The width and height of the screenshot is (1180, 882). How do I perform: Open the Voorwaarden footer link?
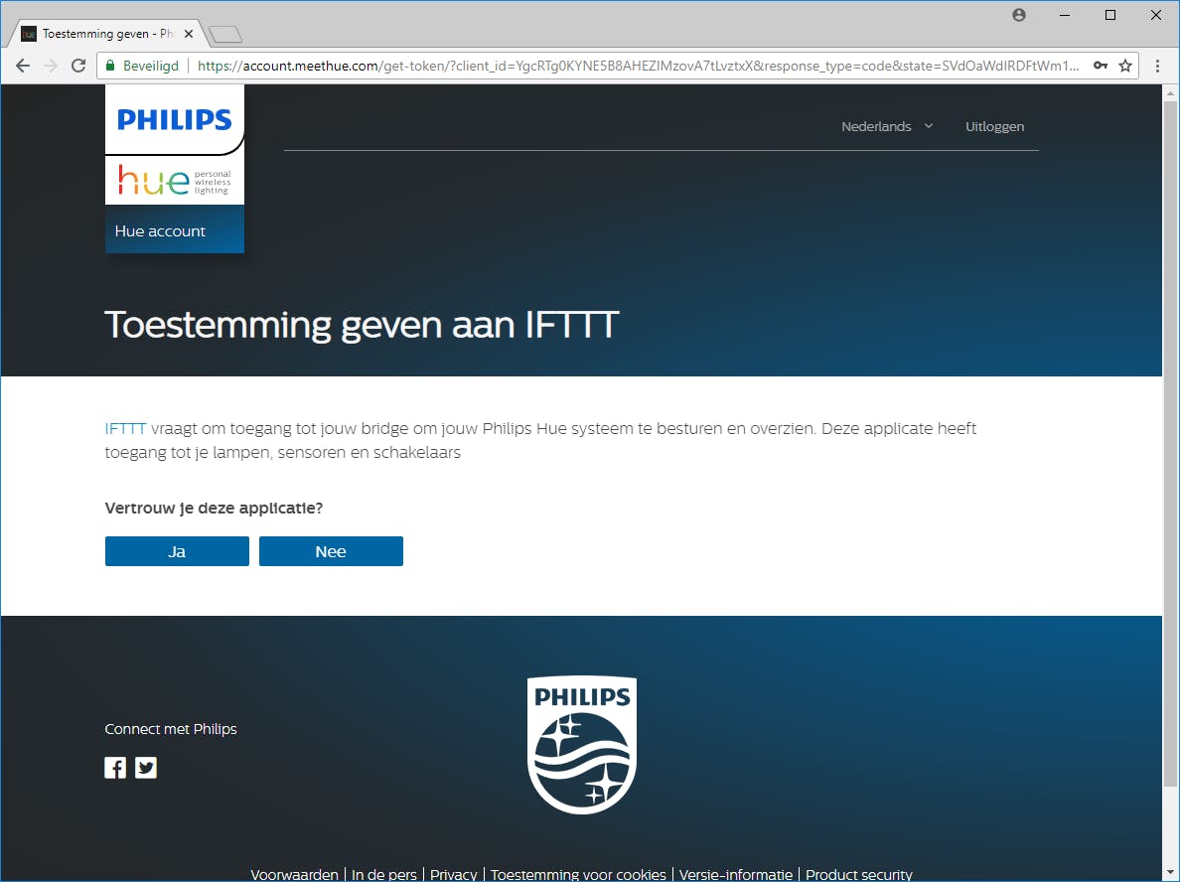click(x=294, y=874)
